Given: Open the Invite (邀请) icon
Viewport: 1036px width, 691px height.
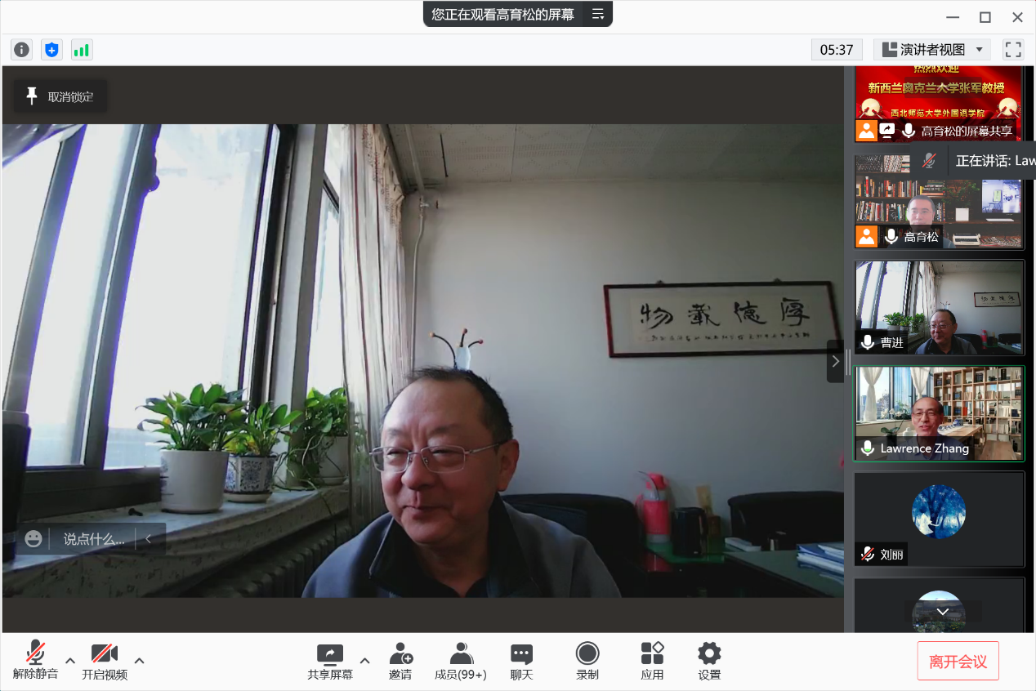Looking at the screenshot, I should (400, 661).
